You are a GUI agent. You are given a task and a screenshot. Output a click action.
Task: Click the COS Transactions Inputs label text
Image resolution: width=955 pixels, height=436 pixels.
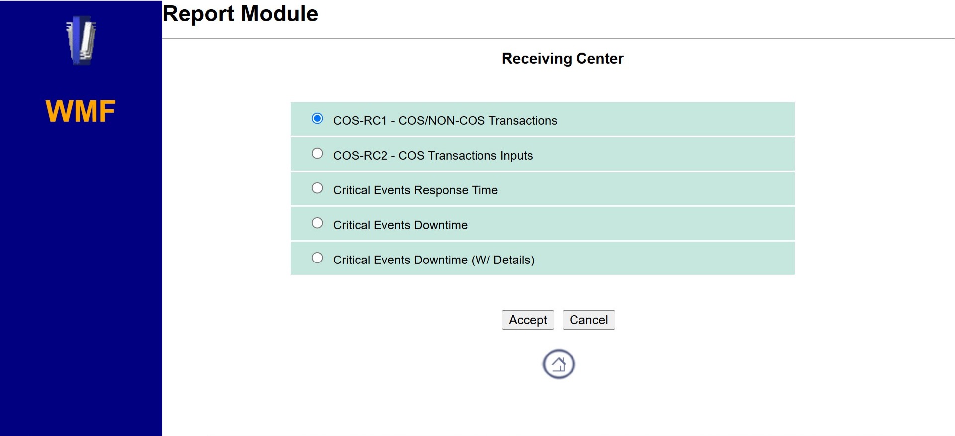[466, 156]
